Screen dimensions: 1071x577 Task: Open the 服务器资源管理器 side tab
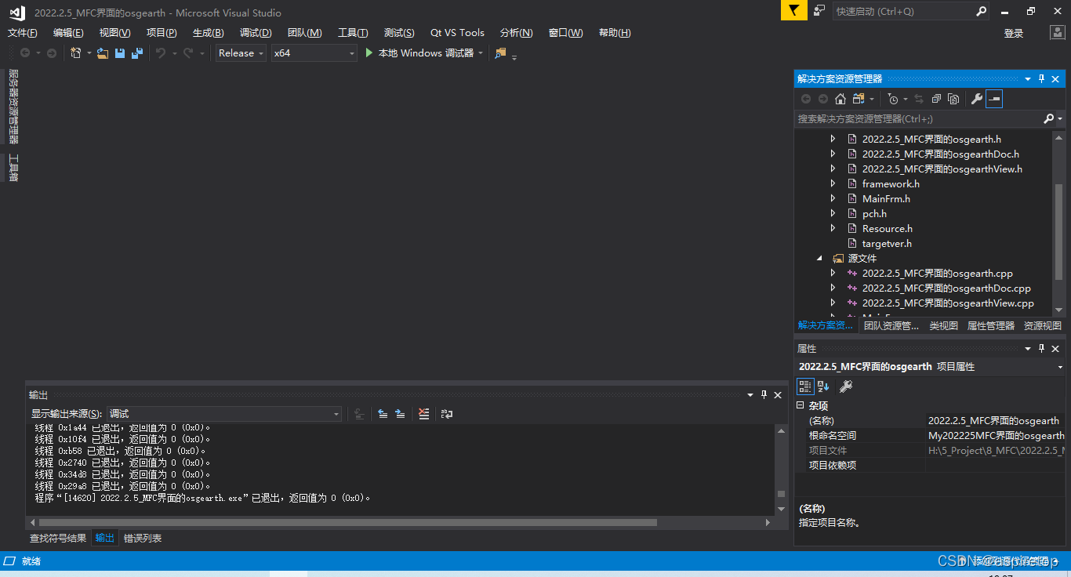click(x=13, y=107)
